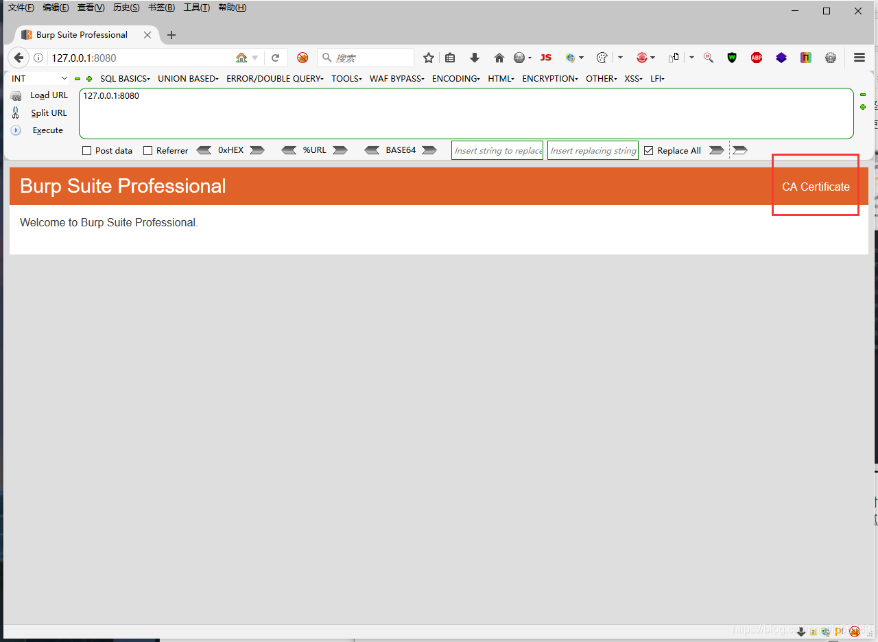
Task: Expand the ERROR/DOUBLE QUERY dropdown menu
Action: click(275, 79)
